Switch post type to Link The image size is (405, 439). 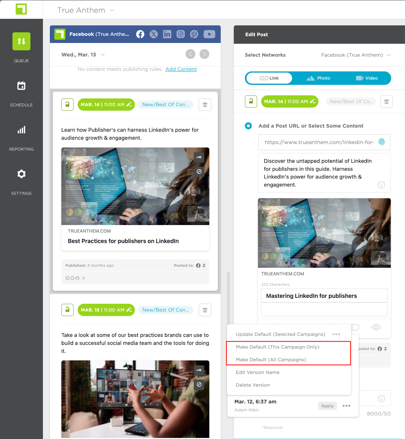pos(269,78)
